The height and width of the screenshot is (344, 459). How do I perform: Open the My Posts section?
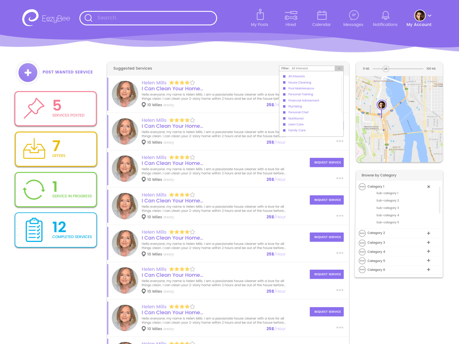259,18
